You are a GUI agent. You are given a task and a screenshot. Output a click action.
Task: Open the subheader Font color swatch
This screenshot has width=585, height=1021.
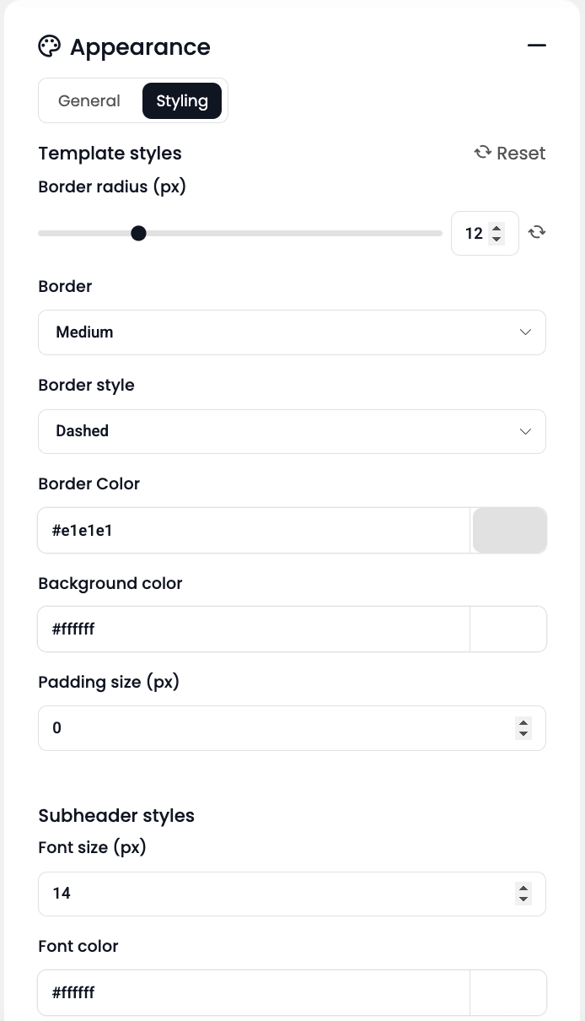click(508, 993)
